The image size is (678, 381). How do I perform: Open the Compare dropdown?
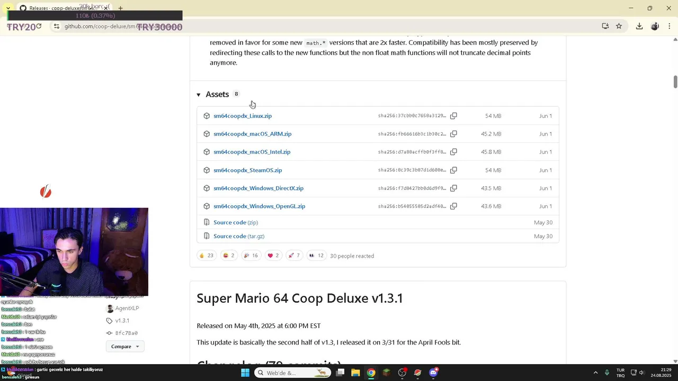coord(125,347)
